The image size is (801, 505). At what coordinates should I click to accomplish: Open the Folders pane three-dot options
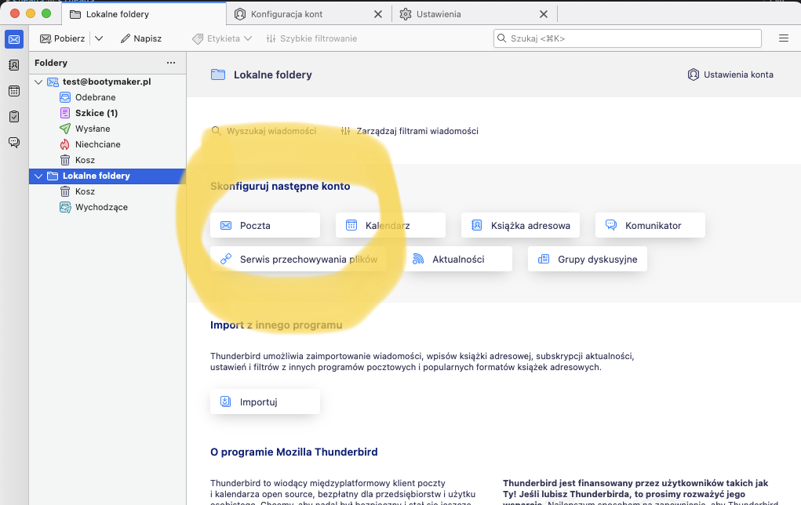point(171,63)
